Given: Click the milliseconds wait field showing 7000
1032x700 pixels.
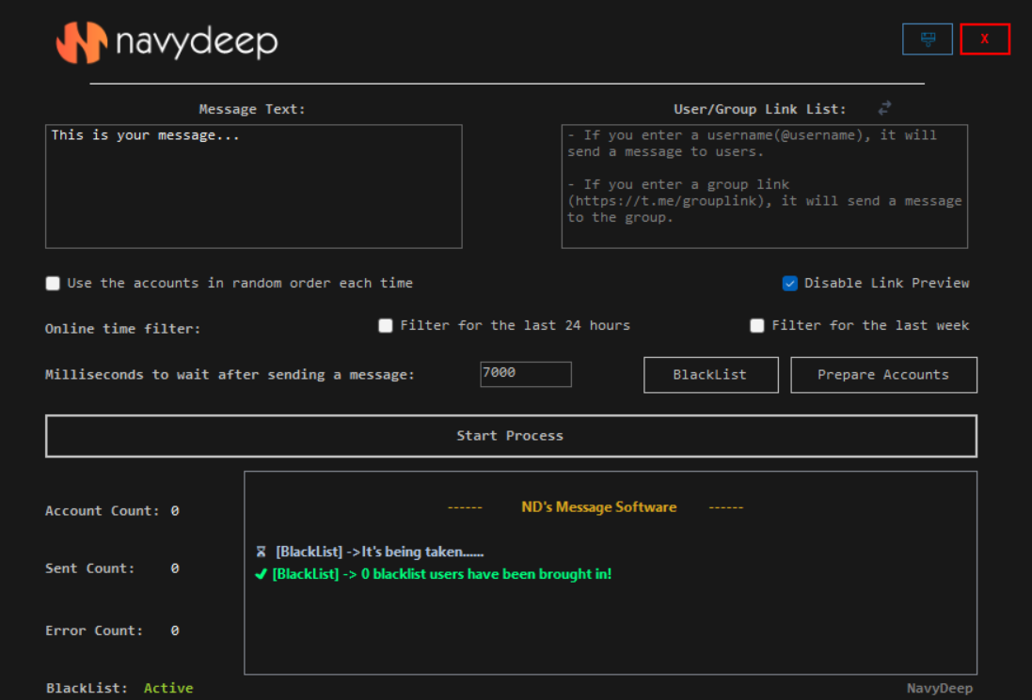Looking at the screenshot, I should click(x=526, y=374).
